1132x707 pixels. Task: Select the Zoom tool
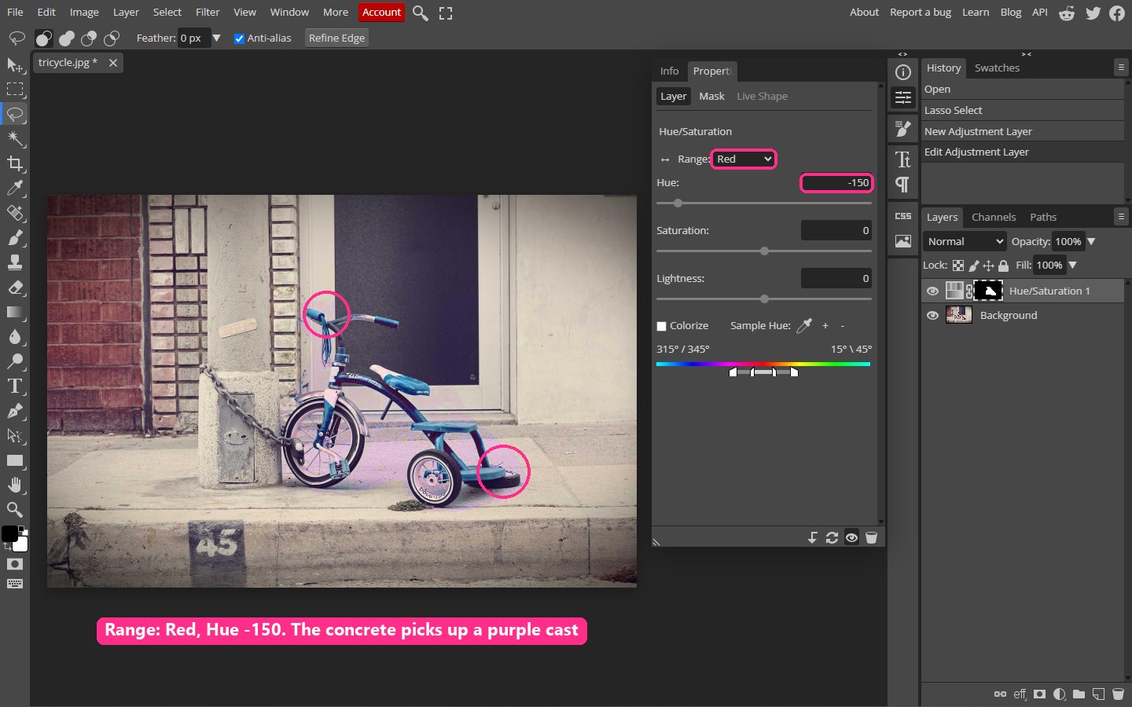coord(15,509)
